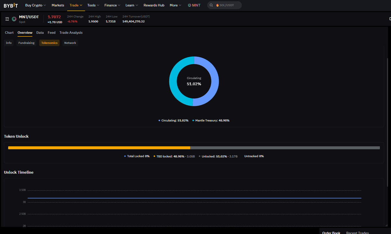Screen dimensions: 391x234
Task: Click the TBD locked 48.98% legend item
Action: [174, 156]
